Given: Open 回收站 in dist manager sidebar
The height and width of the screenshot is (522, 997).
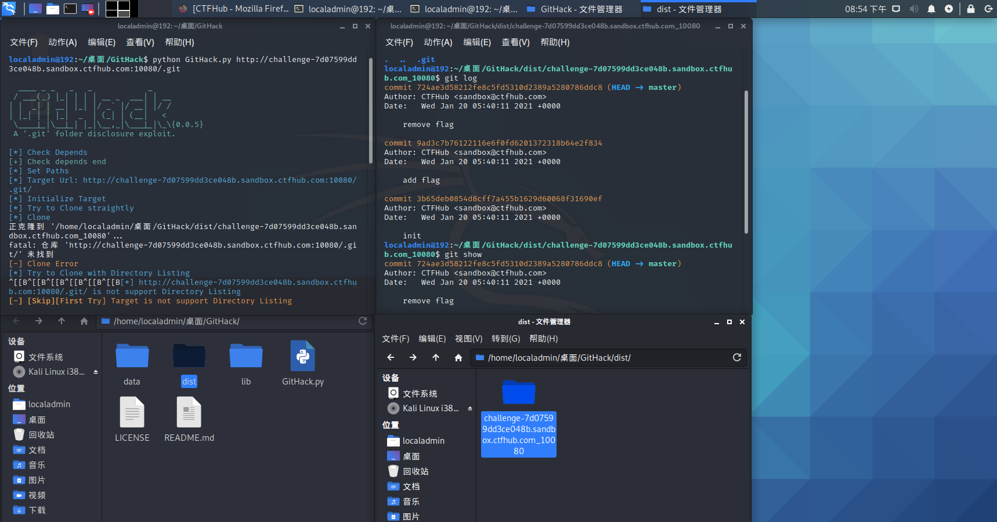Looking at the screenshot, I should tap(416, 471).
